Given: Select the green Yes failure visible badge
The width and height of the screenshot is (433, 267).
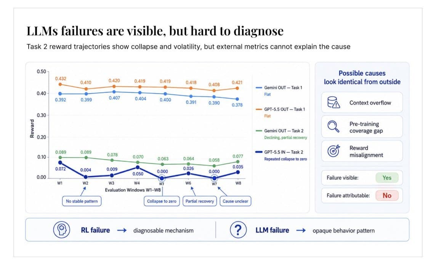Looking at the screenshot, I should pyautogui.click(x=387, y=178).
